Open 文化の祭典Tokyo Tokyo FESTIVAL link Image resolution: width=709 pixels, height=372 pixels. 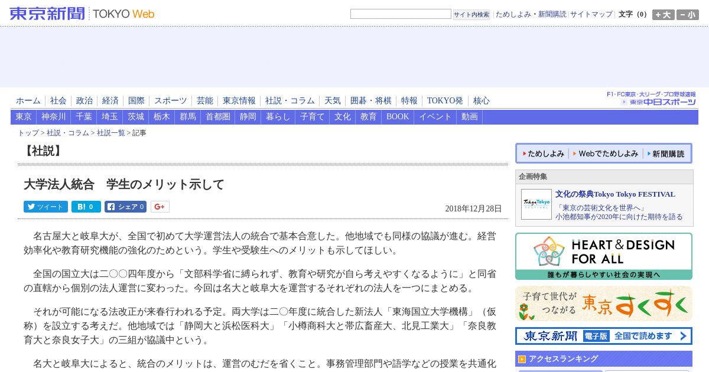pyautogui.click(x=615, y=194)
